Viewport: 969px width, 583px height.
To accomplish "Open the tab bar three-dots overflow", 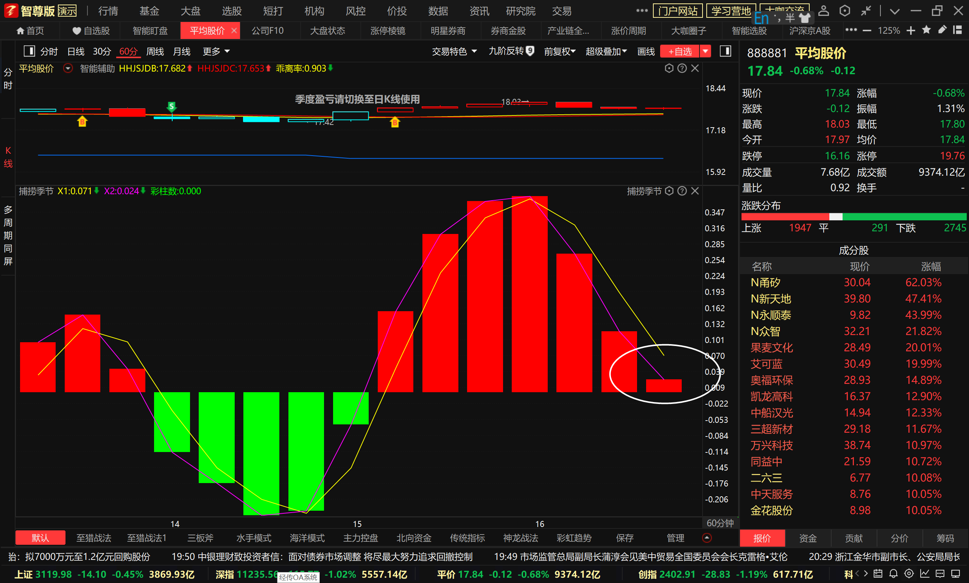I will 851,30.
